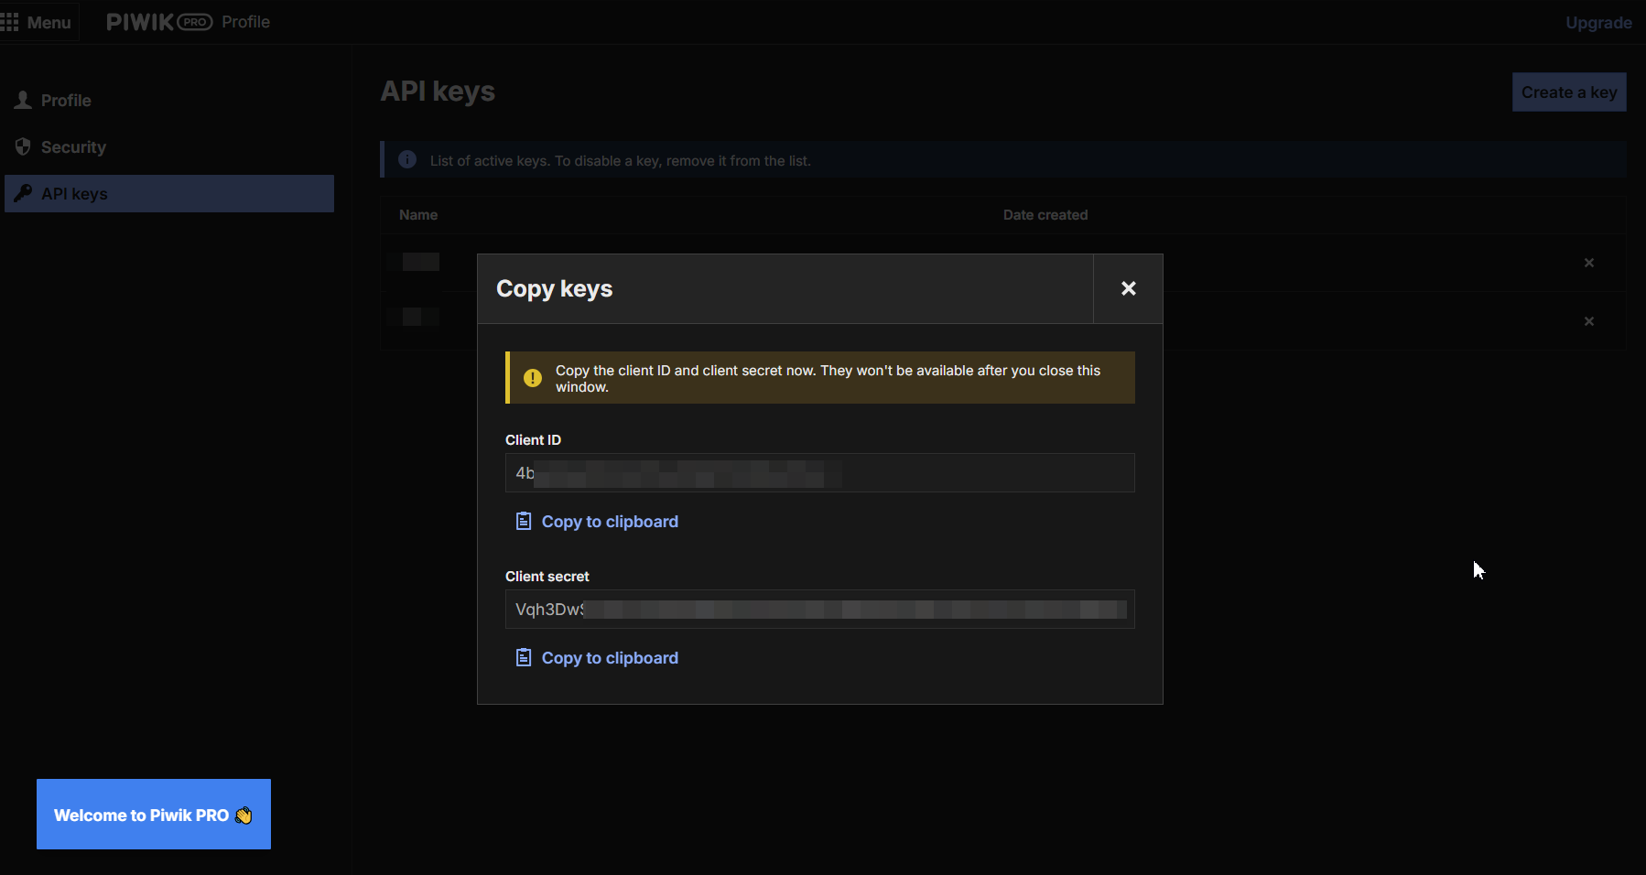Screen dimensions: 1646x875
Task: Click the Profile person icon in sidebar
Action: pyautogui.click(x=23, y=100)
